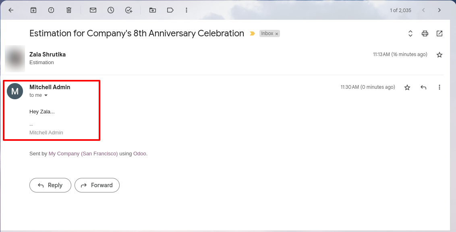Delete the conversation with trash icon
This screenshot has width=456, height=232.
click(x=69, y=10)
